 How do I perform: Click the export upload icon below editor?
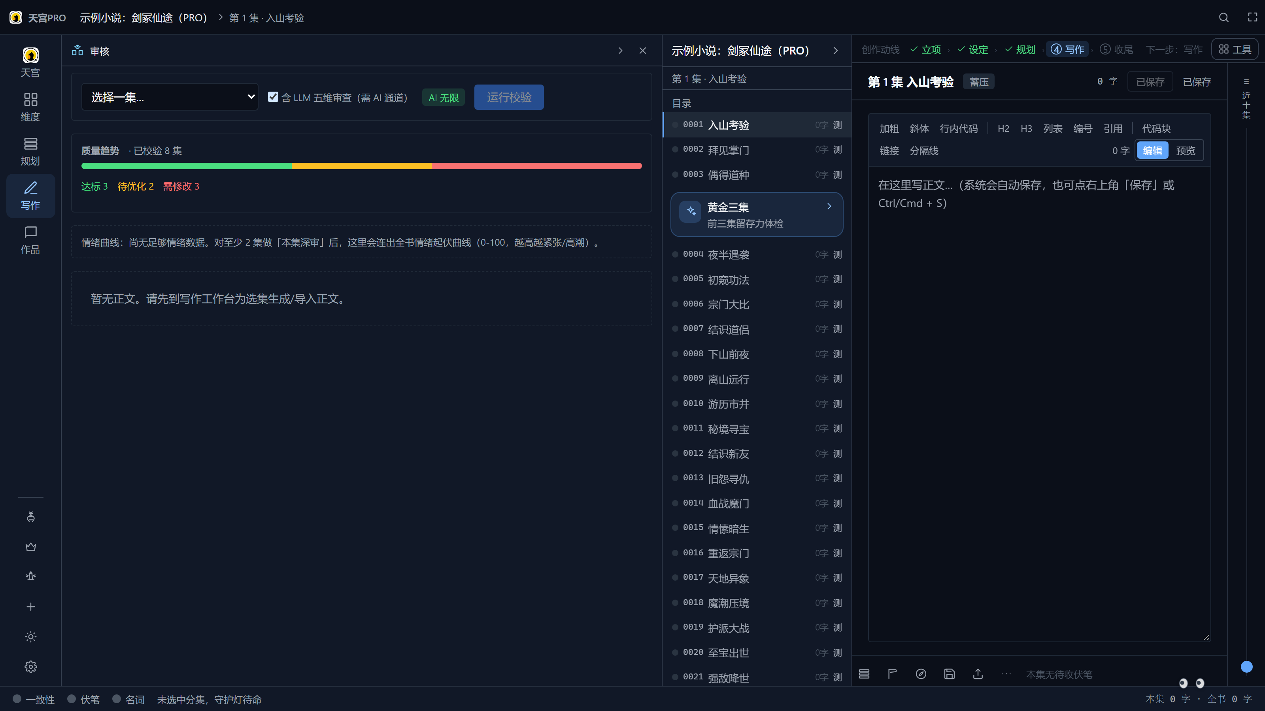(x=978, y=674)
